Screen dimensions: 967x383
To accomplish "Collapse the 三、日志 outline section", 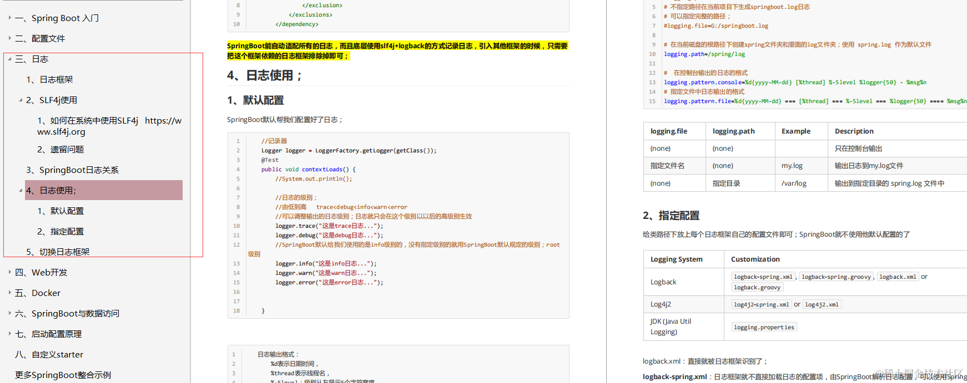I will [x=9, y=59].
